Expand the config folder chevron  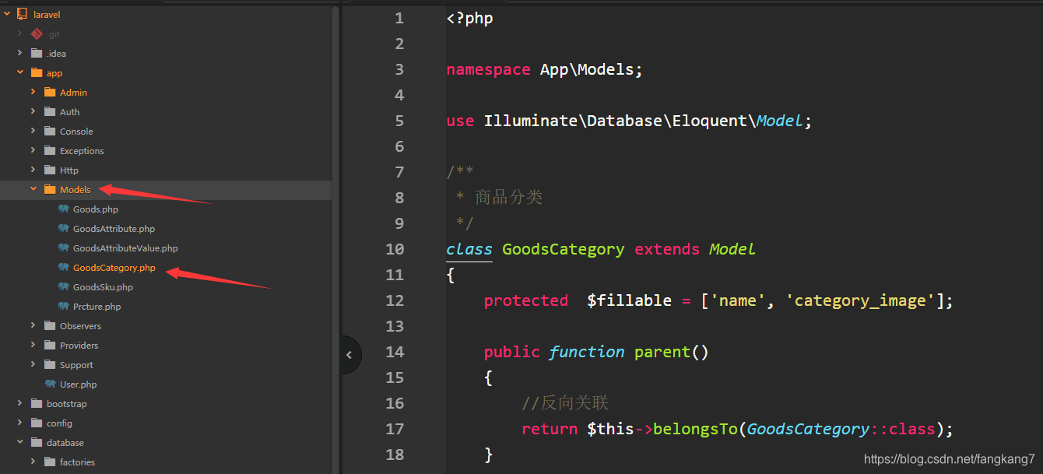20,423
